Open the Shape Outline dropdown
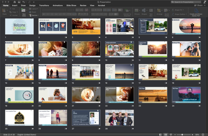 (179, 14)
